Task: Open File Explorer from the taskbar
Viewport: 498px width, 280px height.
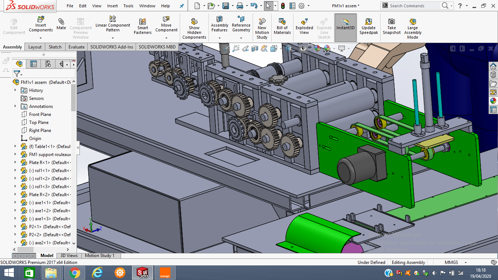Action: tap(51, 273)
